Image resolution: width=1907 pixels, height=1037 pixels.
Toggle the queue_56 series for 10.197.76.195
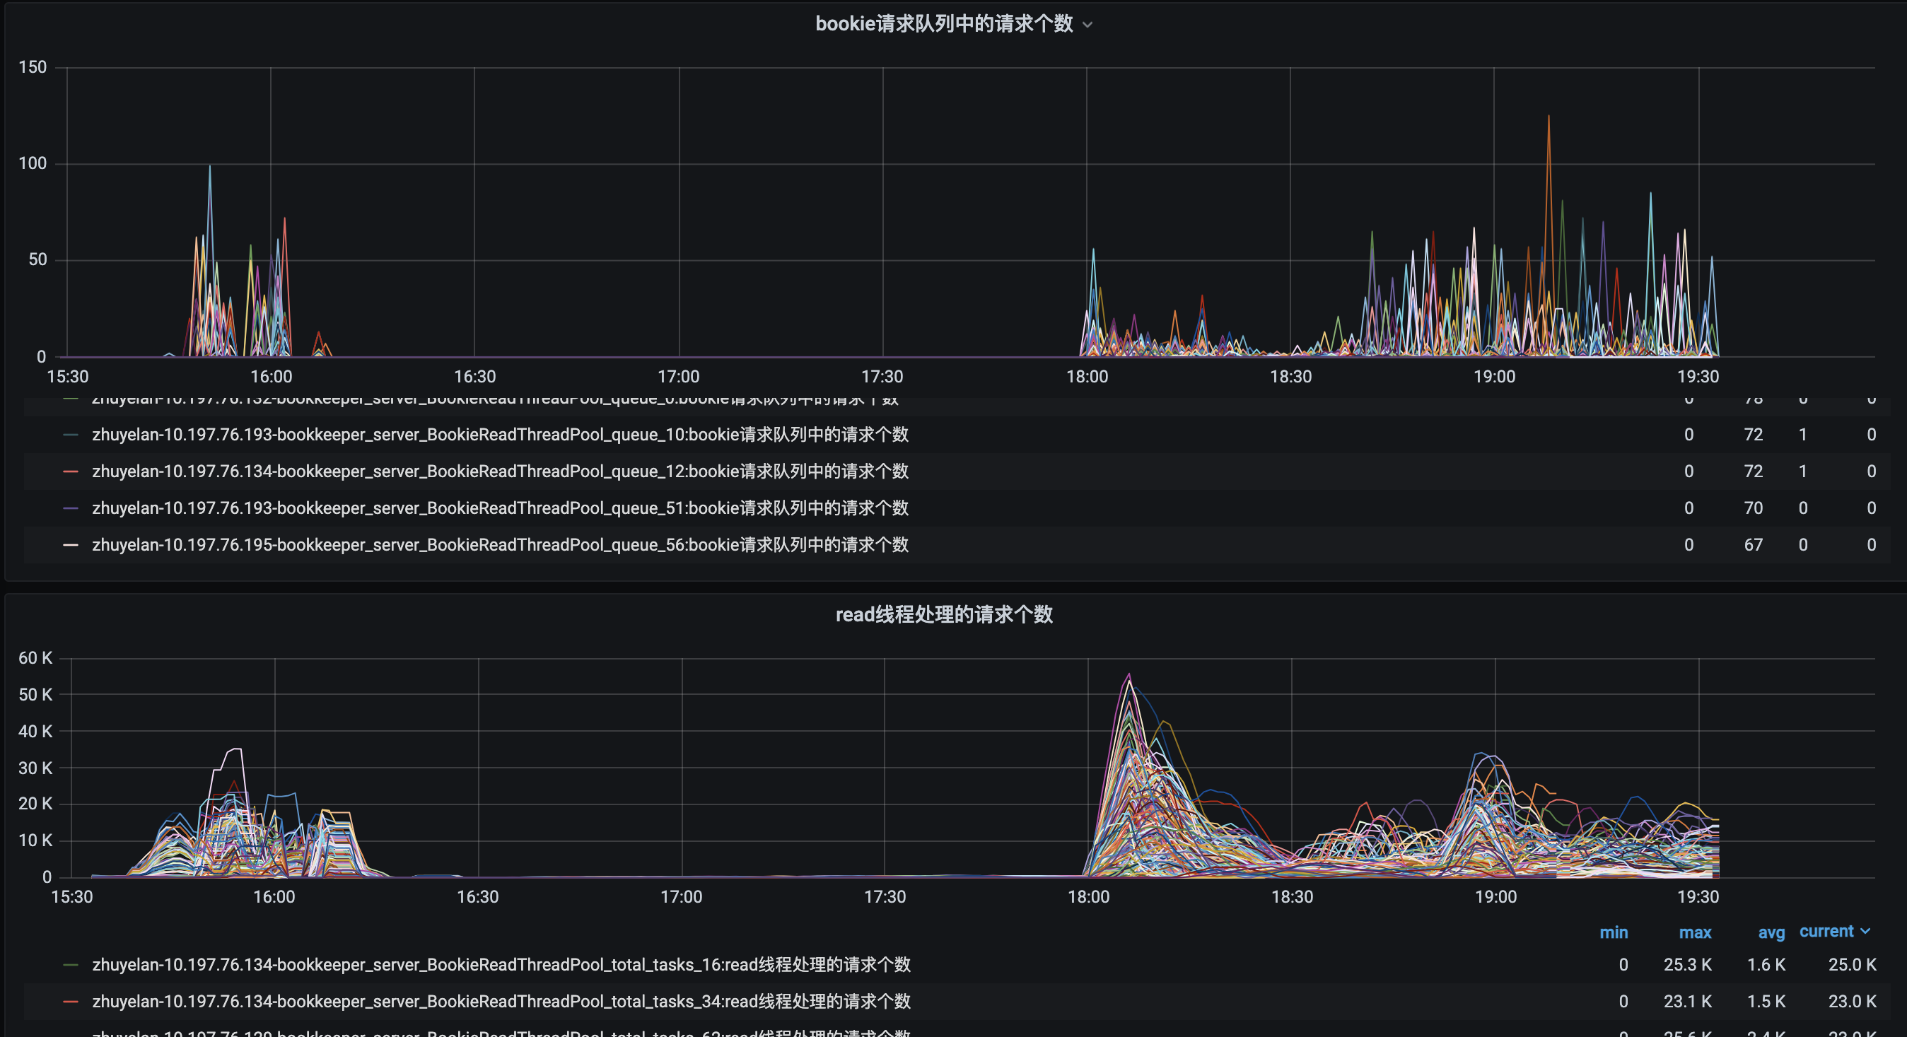pyautogui.click(x=500, y=545)
